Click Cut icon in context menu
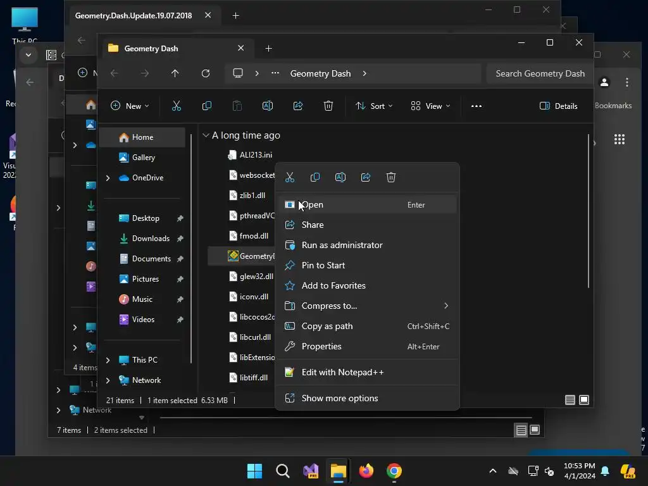 pos(290,177)
